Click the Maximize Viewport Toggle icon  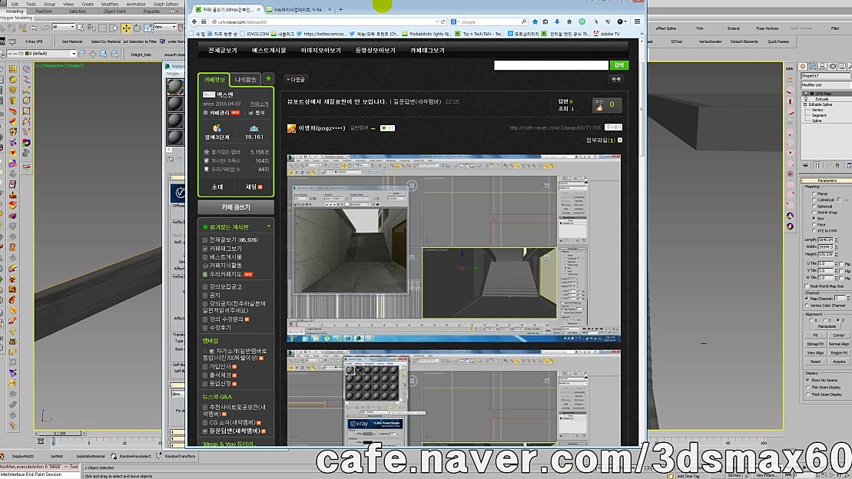(x=847, y=474)
